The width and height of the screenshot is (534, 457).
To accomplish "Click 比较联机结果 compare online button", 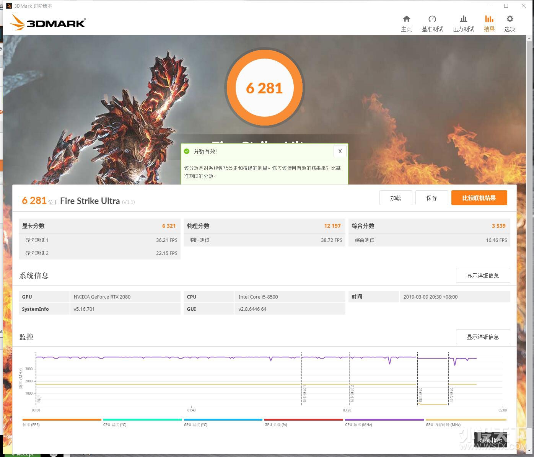I will pyautogui.click(x=479, y=198).
